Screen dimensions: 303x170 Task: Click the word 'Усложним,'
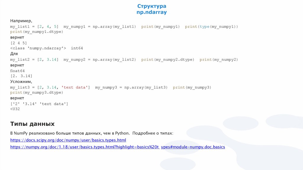pyautogui.click(x=21, y=82)
